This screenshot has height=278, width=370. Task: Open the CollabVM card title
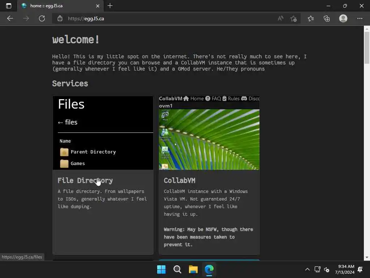180,181
